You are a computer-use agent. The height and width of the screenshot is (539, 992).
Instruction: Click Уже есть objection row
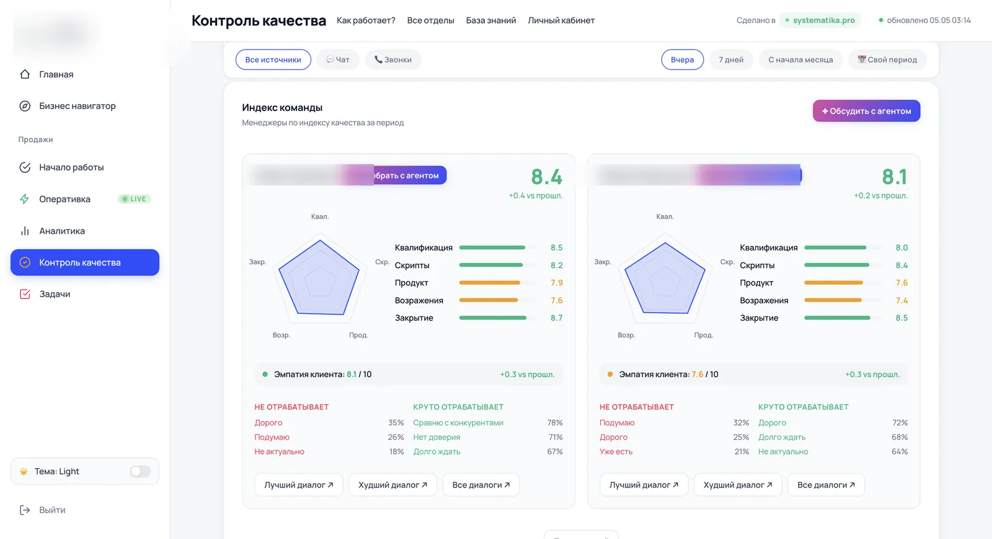coord(674,452)
